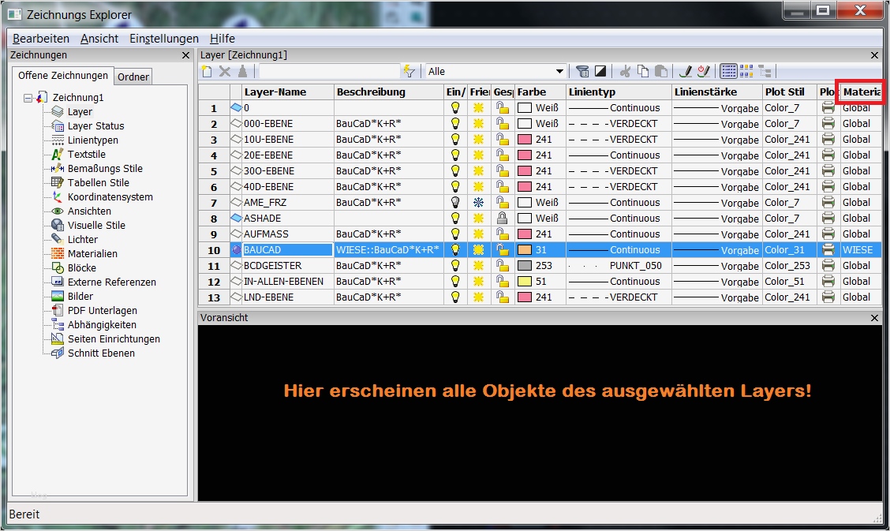
Task: Switch to tree view icon
Action: point(765,72)
